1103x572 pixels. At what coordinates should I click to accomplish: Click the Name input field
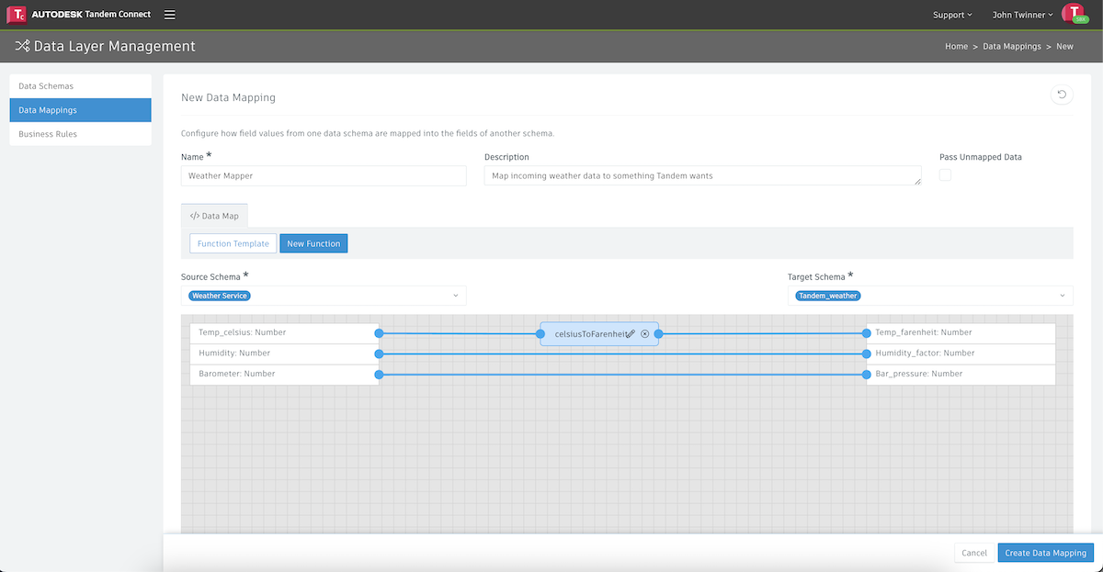pos(324,175)
